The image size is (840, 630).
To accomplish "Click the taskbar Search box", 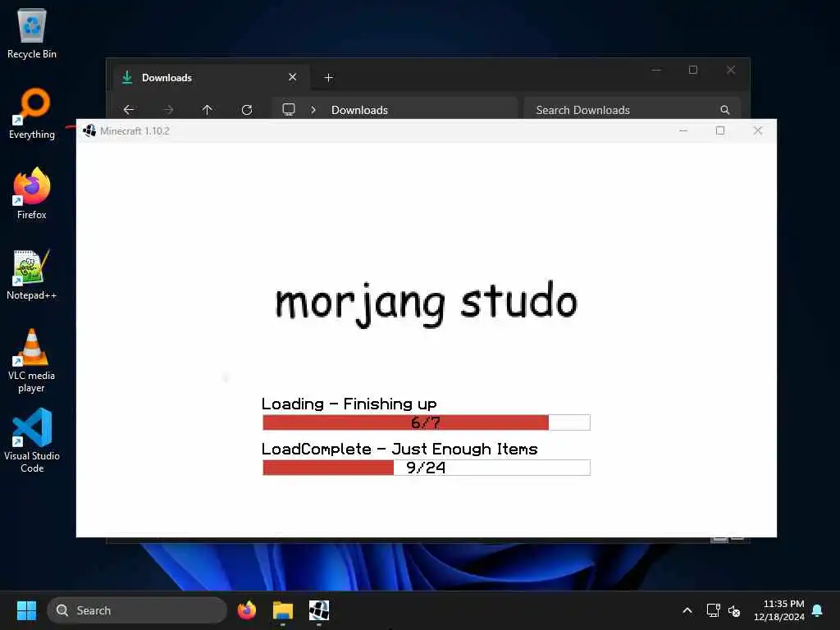I will click(137, 610).
